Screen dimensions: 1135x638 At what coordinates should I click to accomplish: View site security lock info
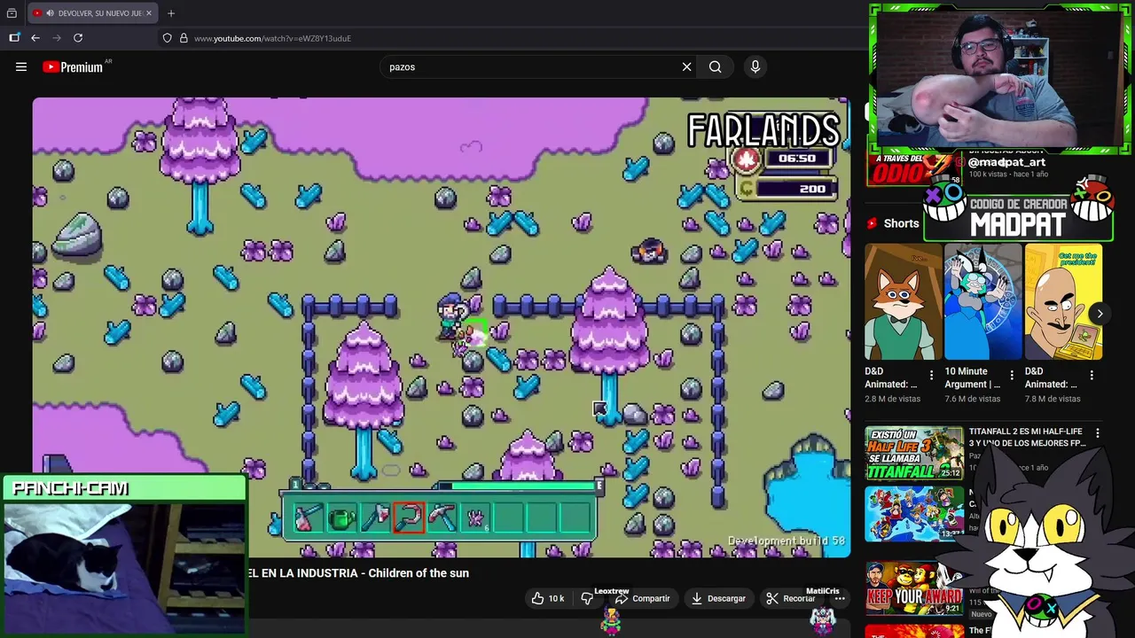pyautogui.click(x=184, y=38)
